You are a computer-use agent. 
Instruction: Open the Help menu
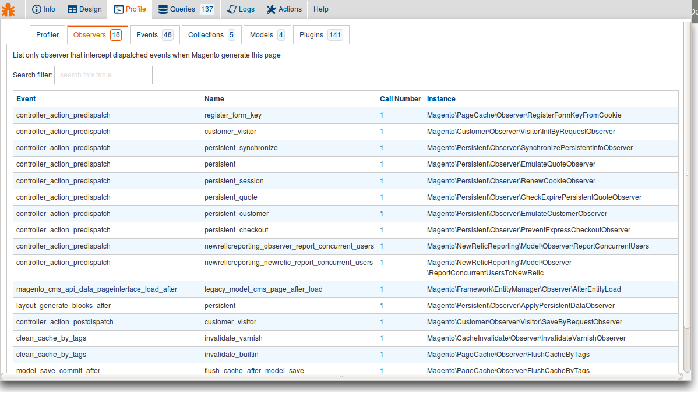click(x=320, y=9)
